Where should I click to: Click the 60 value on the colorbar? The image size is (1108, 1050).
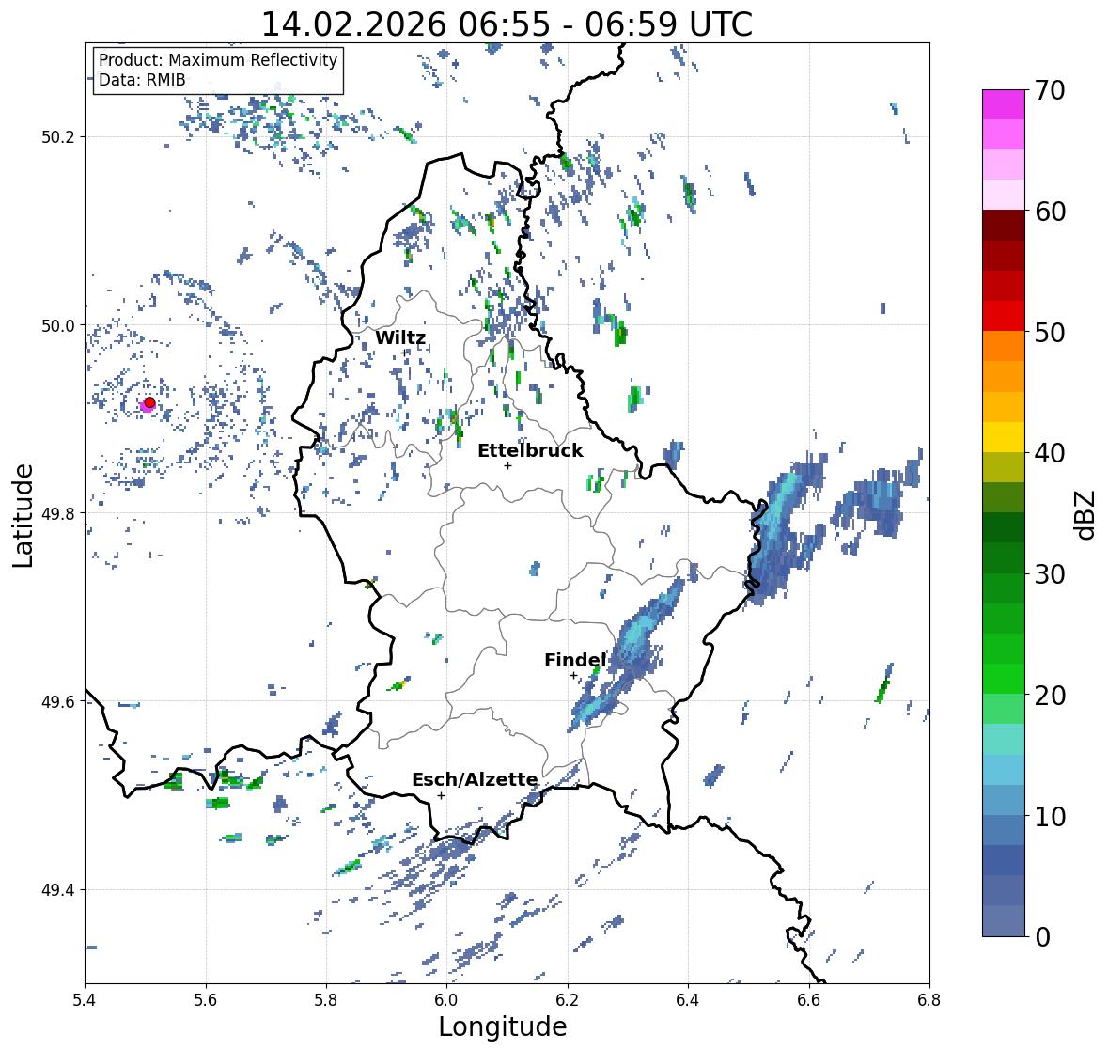click(x=1050, y=212)
